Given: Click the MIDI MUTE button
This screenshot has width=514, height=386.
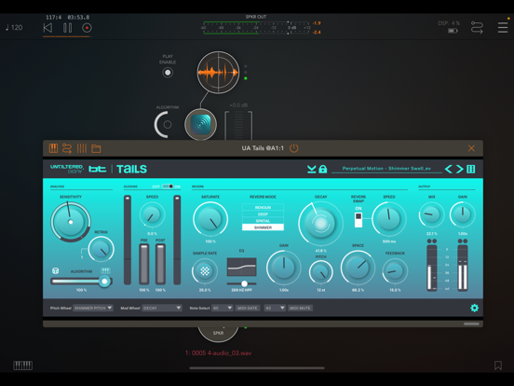Looking at the screenshot, I should pyautogui.click(x=300, y=308).
